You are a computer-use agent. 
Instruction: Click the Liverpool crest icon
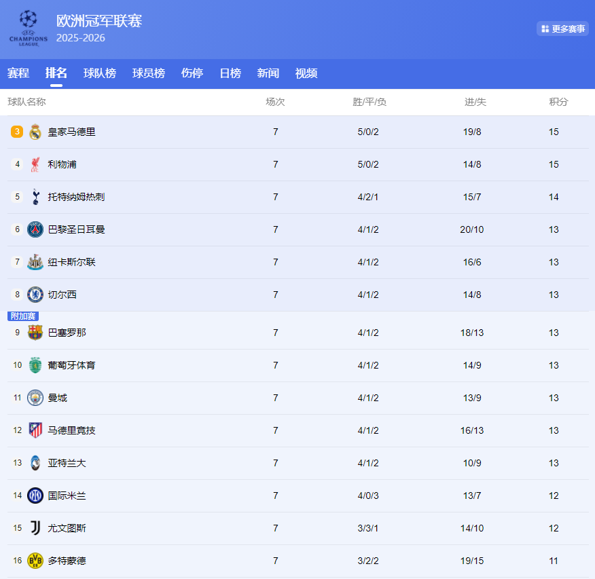35,164
